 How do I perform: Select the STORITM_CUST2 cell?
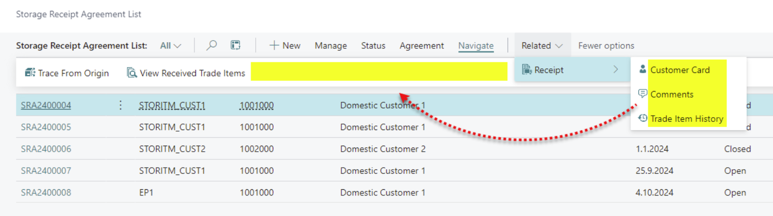click(x=172, y=149)
